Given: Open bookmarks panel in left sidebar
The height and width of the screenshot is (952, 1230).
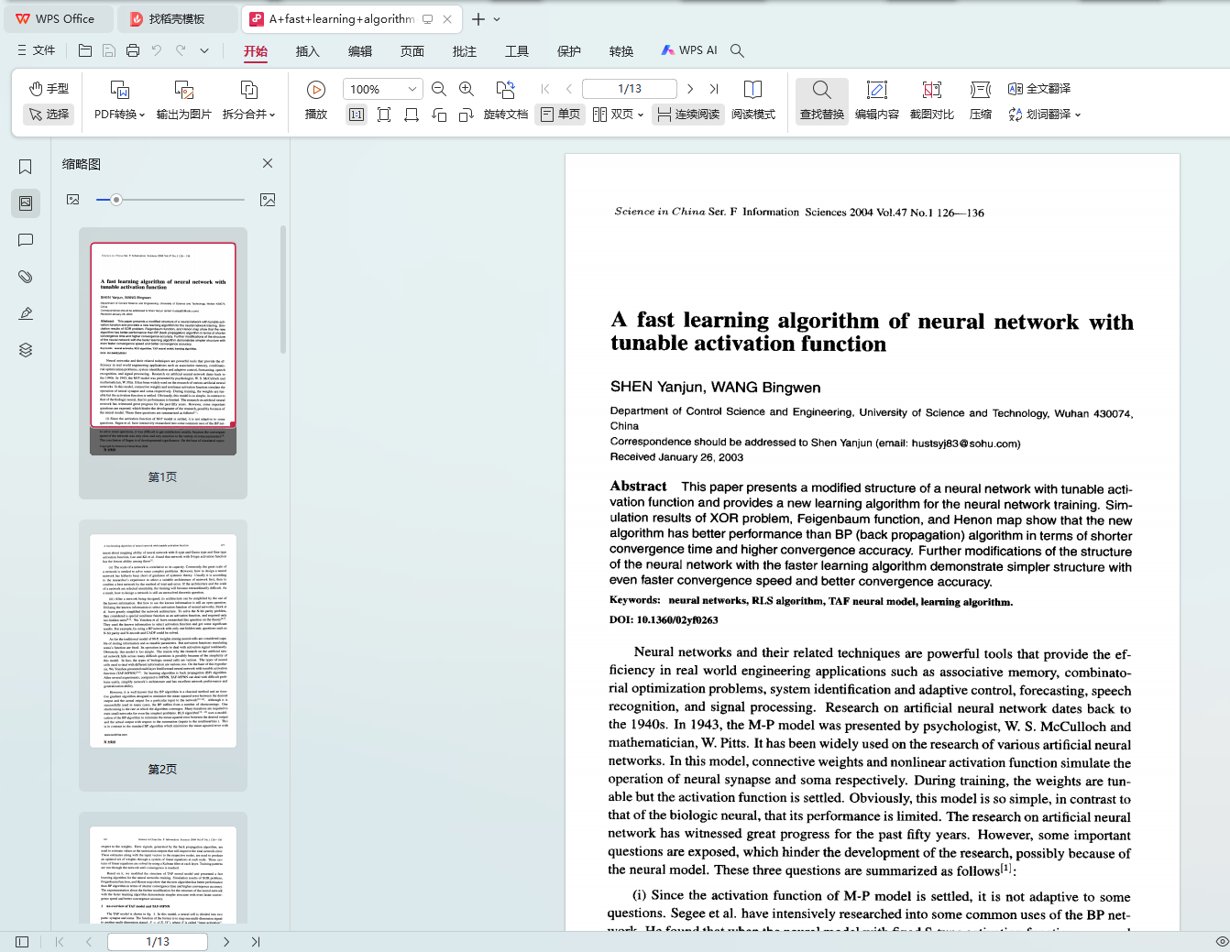Looking at the screenshot, I should (x=26, y=167).
